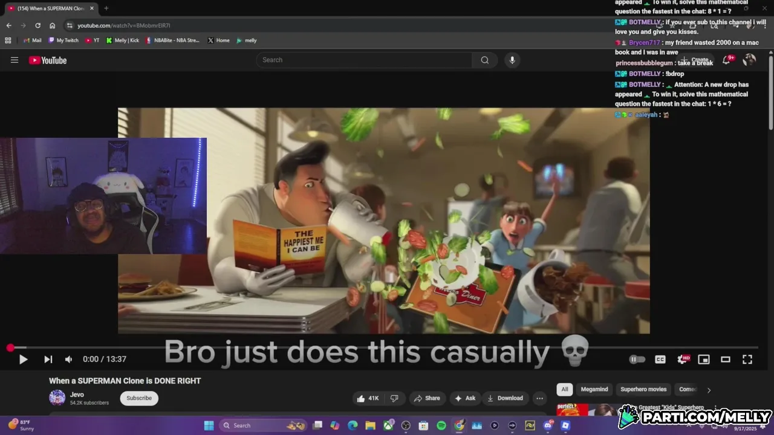Screen dimensions: 774x435
Task: View site information icon in address bar
Action: pyautogui.click(x=70, y=25)
